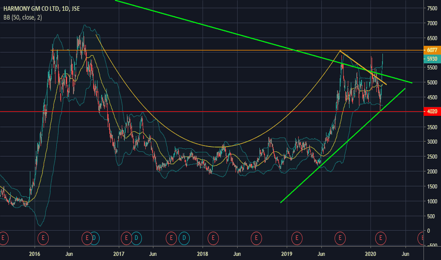This screenshot has width=441, height=260.
Task: Click the 5000 price axis value
Action: click(432, 83)
